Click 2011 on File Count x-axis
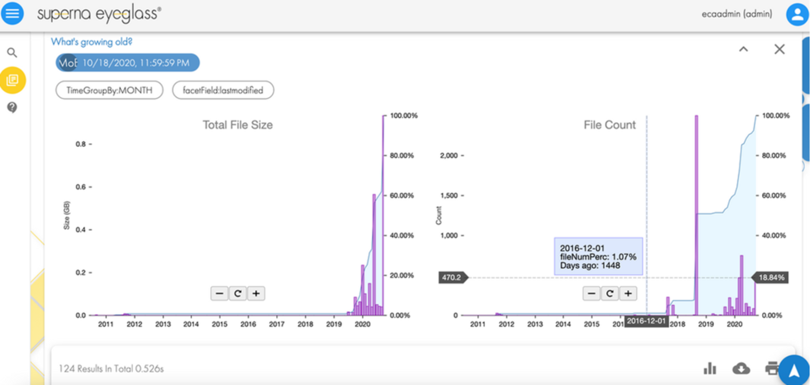This screenshot has height=385, width=810. pos(477,324)
